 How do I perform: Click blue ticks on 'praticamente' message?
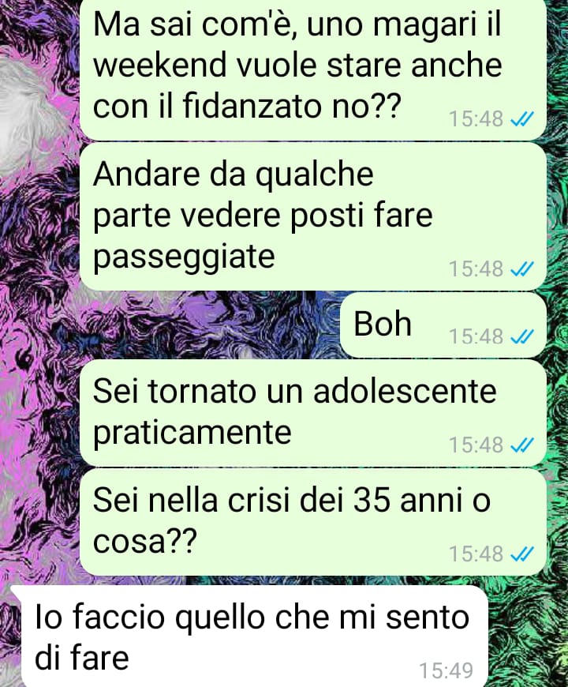point(522,445)
